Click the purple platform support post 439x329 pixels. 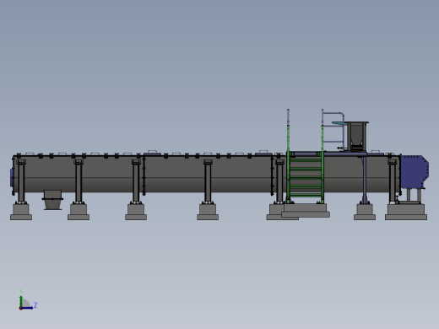[365, 180]
